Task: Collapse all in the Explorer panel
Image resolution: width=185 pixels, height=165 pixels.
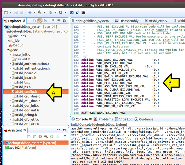Action: (x=34, y=21)
